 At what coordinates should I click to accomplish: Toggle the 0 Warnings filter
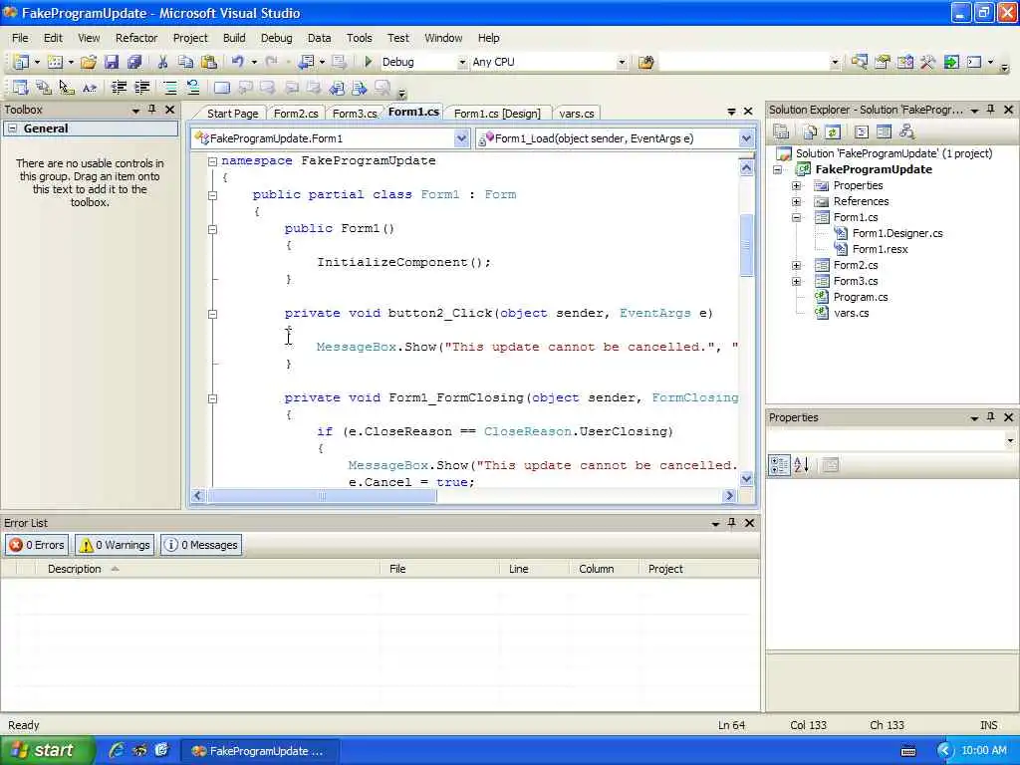tap(115, 545)
